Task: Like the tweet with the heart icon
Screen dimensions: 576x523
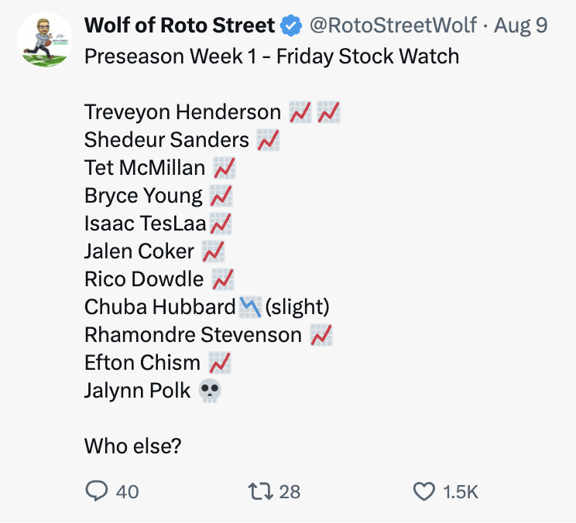Action: (424, 492)
